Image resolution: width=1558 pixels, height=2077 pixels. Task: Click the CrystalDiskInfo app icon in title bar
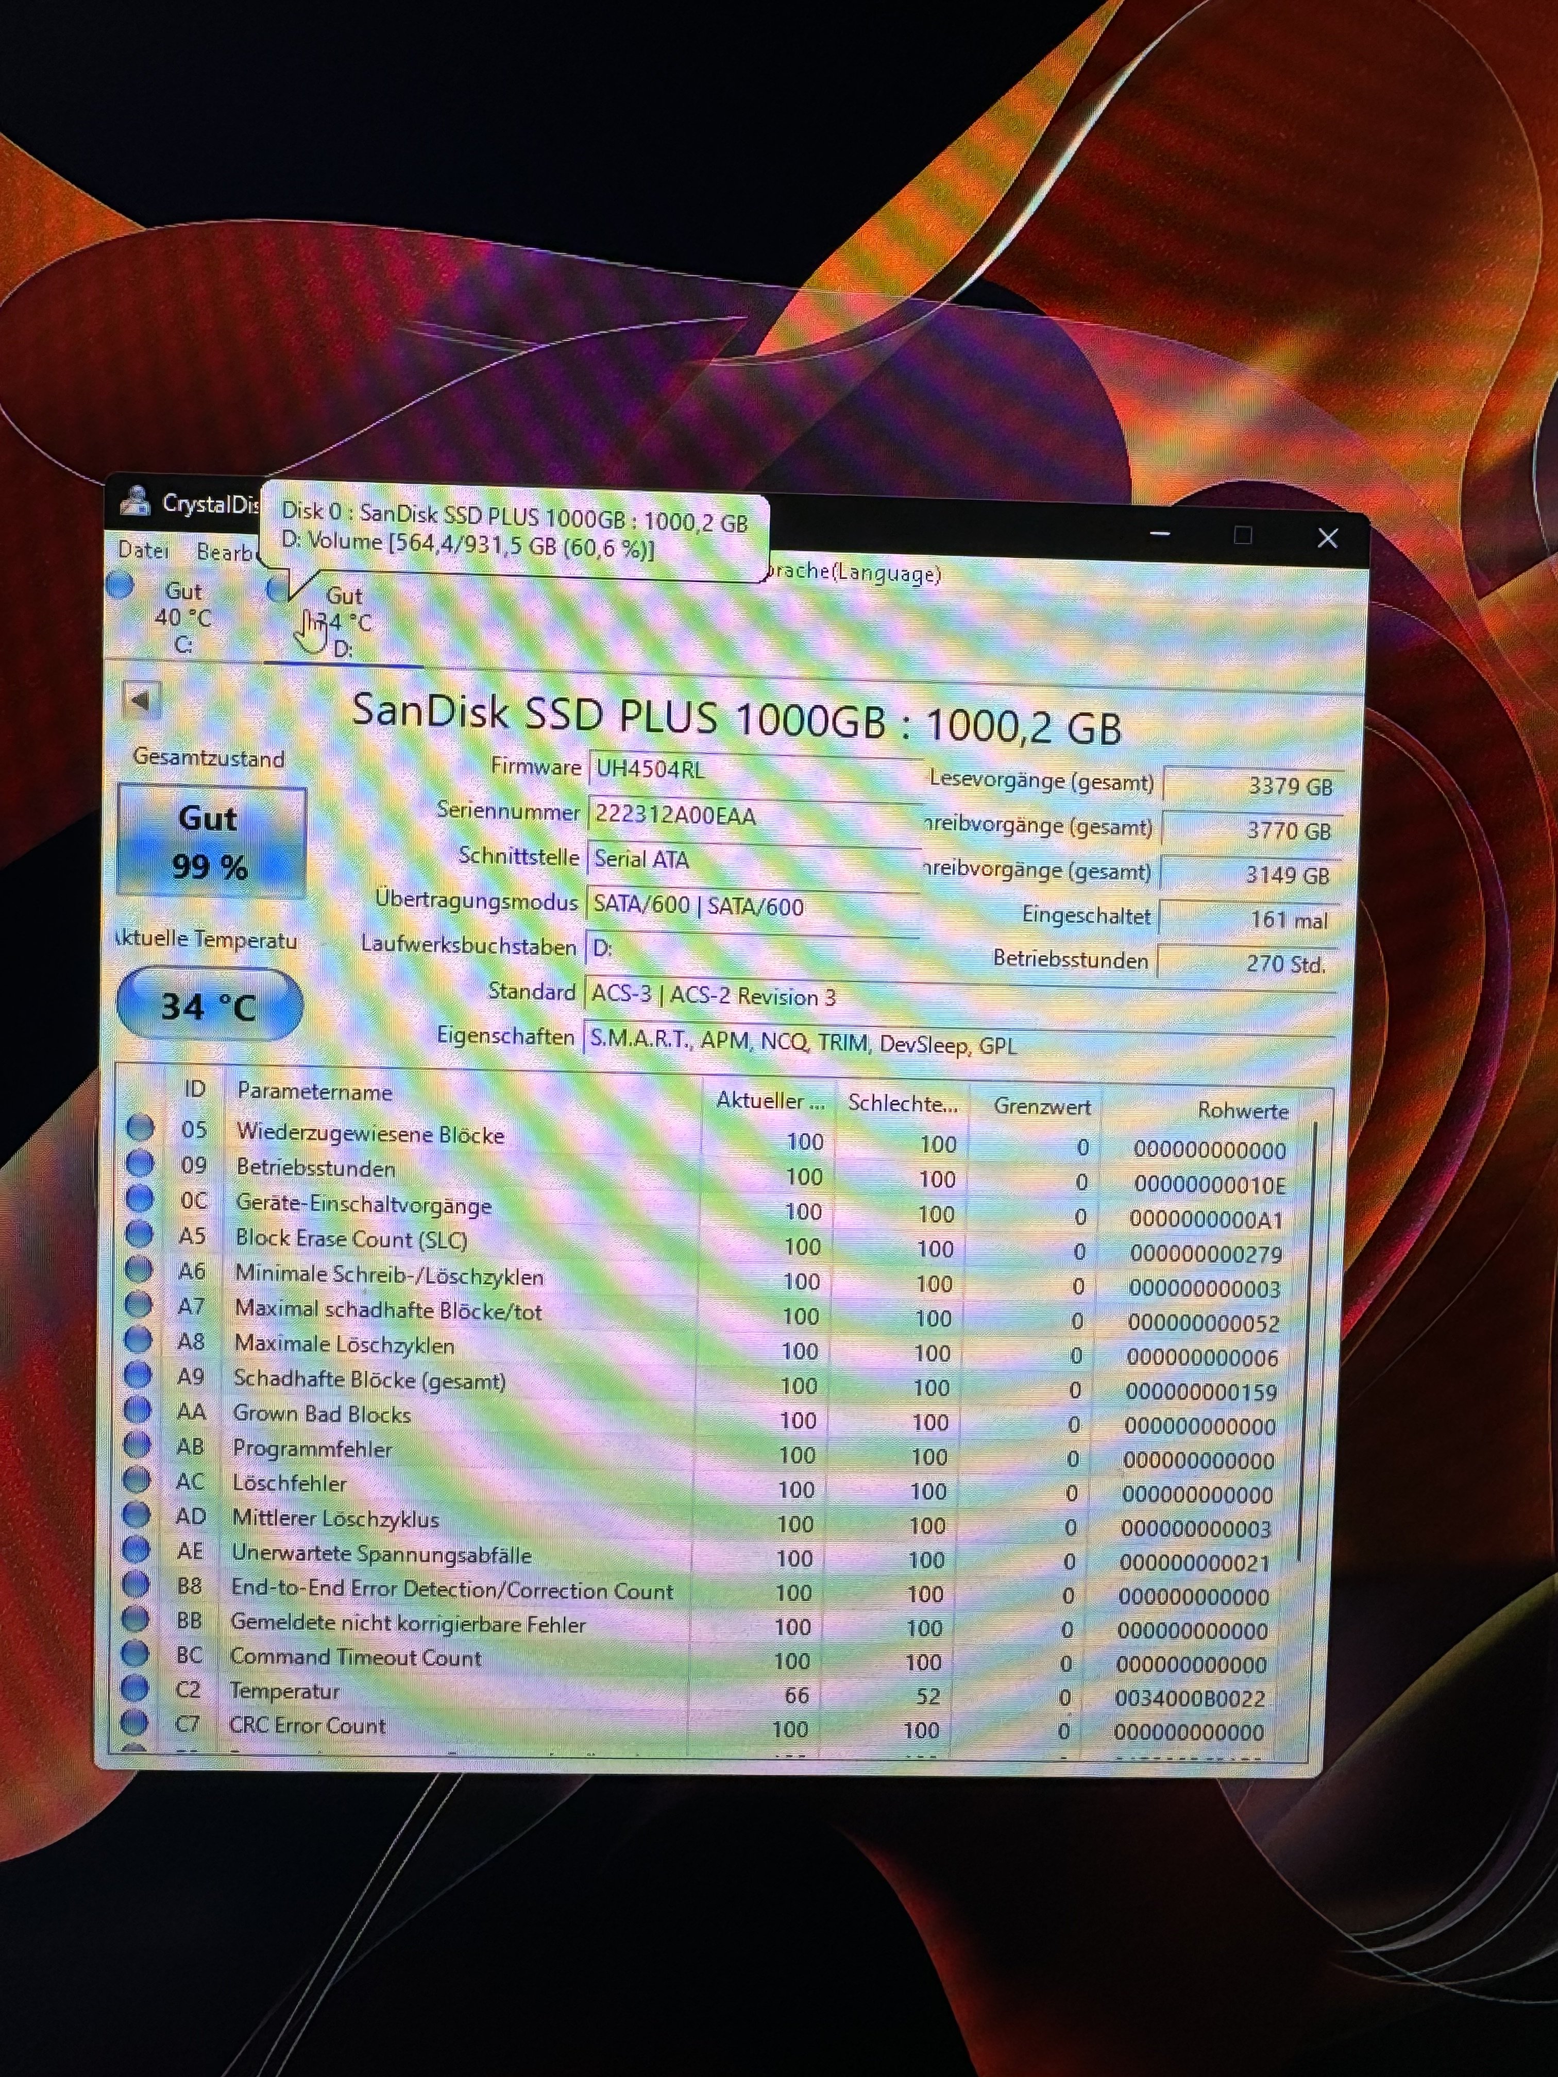pos(135,501)
